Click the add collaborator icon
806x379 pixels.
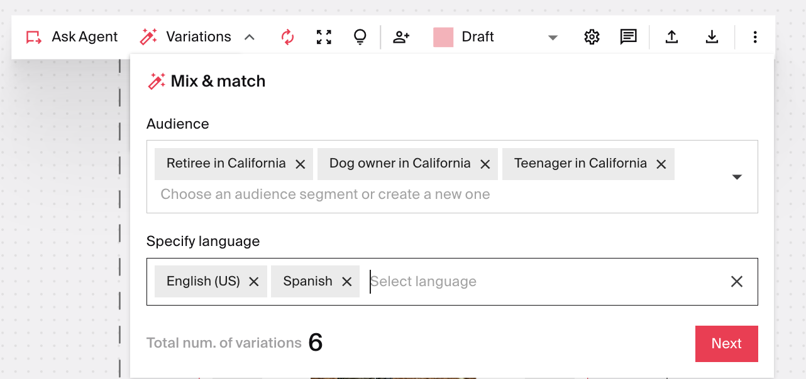(x=402, y=36)
